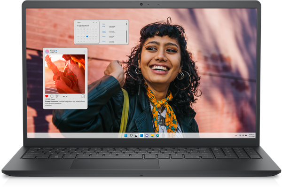
Task: Bookmark the post in social widget
Action: [83, 96]
